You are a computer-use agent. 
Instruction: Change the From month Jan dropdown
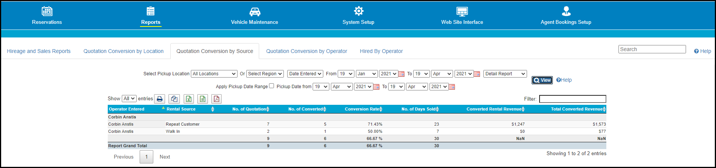coord(367,74)
